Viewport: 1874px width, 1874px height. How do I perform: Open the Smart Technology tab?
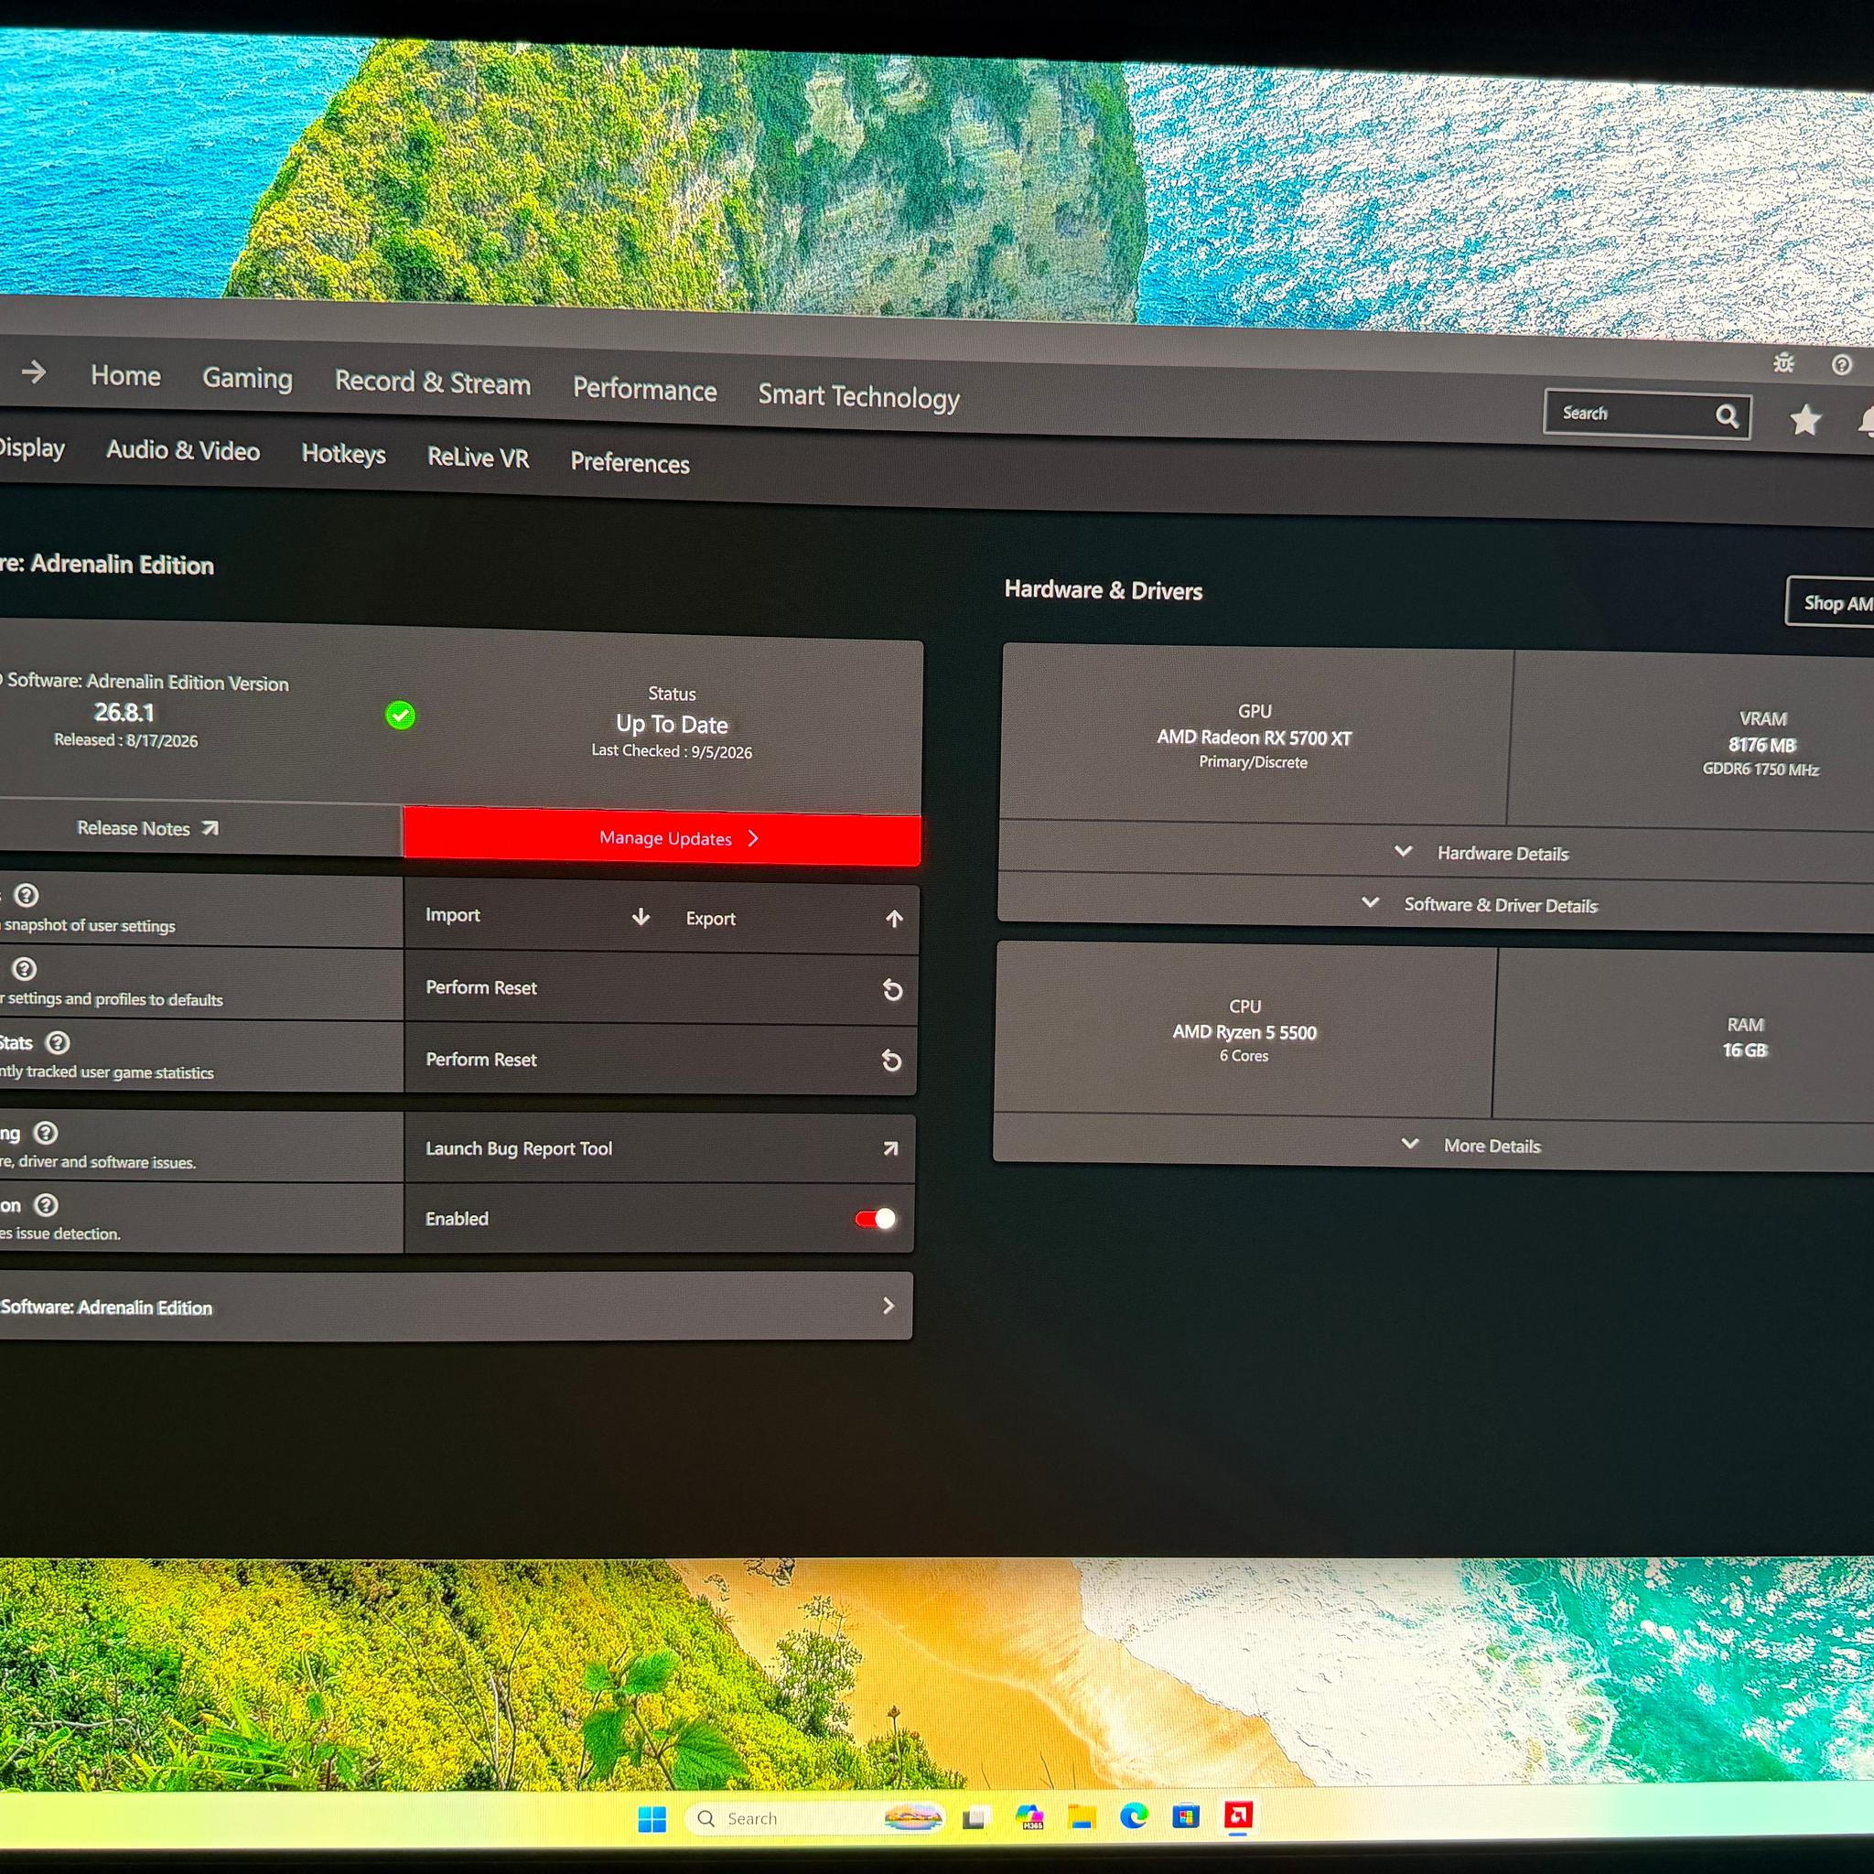[858, 395]
